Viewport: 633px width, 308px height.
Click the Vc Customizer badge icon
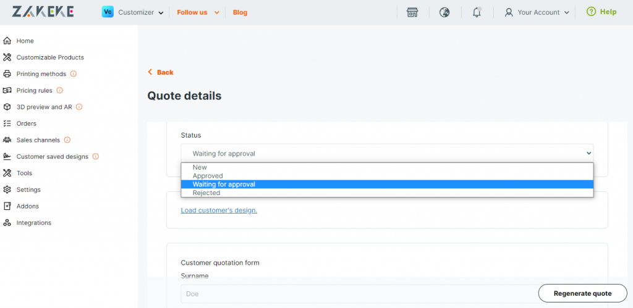(x=108, y=12)
